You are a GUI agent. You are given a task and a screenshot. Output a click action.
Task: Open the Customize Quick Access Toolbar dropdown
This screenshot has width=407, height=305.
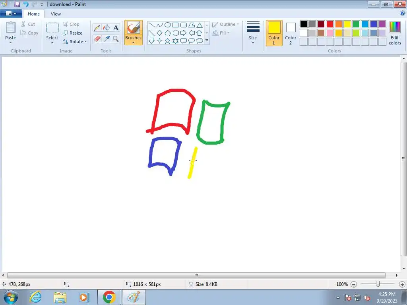tap(42, 4)
